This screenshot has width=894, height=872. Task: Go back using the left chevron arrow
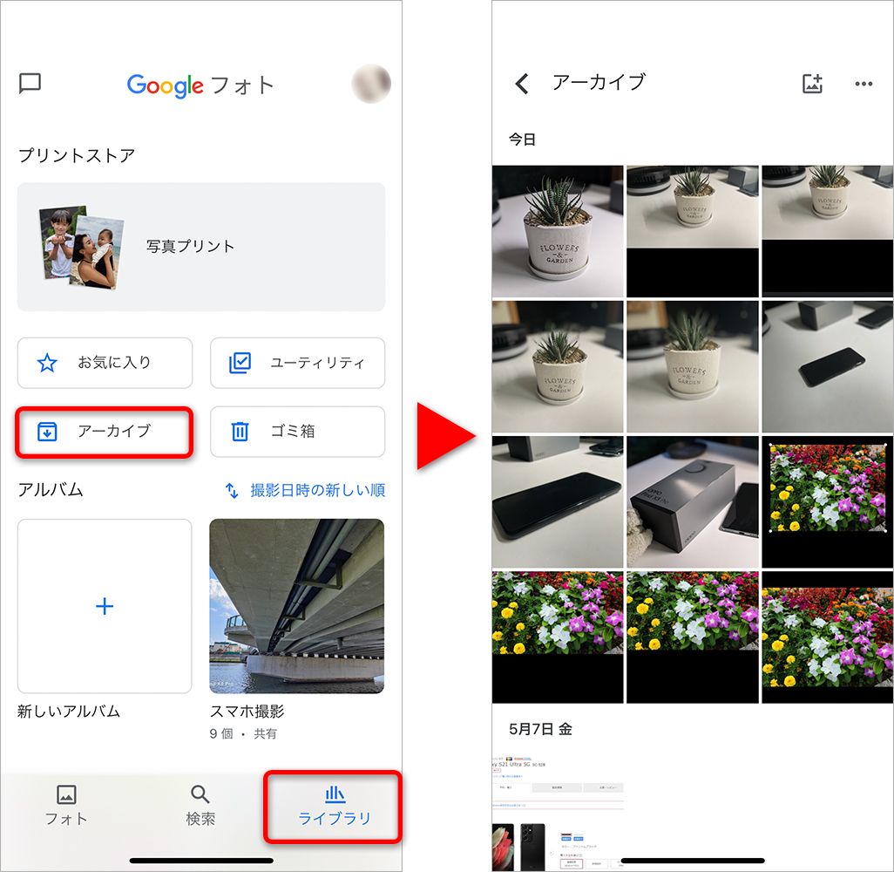(x=522, y=84)
